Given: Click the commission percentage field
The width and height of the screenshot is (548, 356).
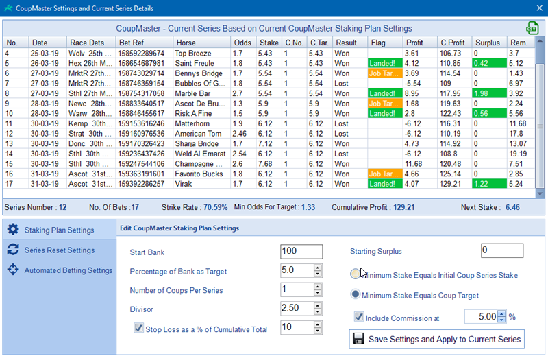Looking at the screenshot, I should [482, 317].
